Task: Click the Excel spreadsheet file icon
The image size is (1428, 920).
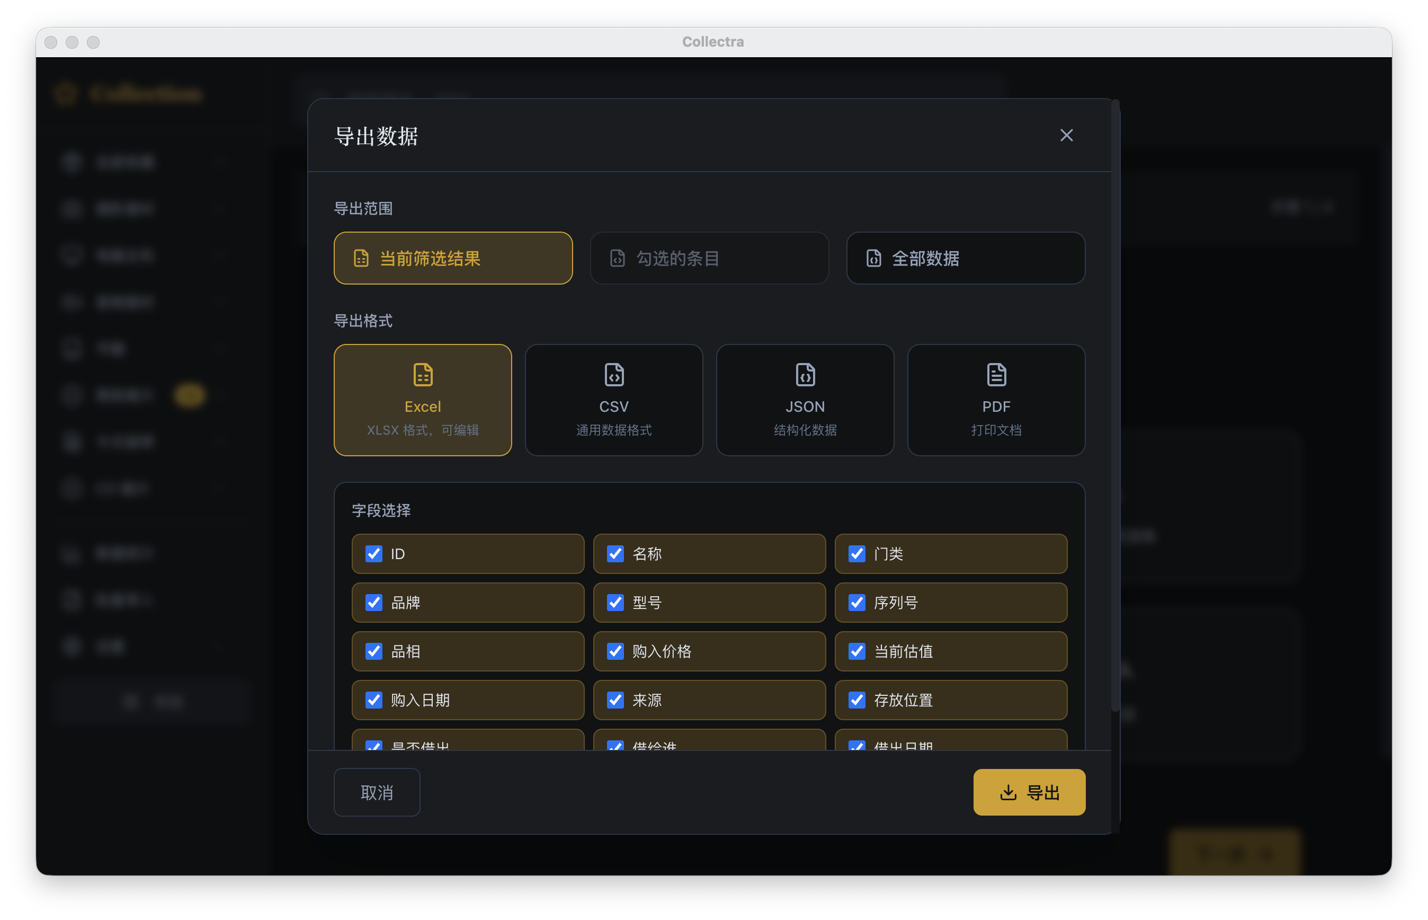Action: (423, 375)
